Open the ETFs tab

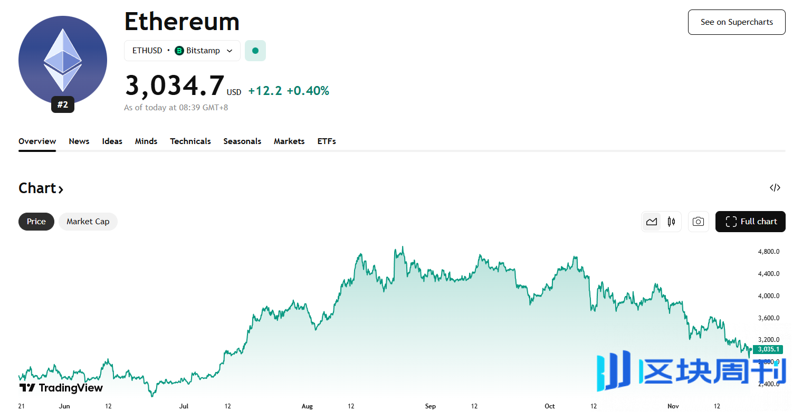(x=327, y=141)
